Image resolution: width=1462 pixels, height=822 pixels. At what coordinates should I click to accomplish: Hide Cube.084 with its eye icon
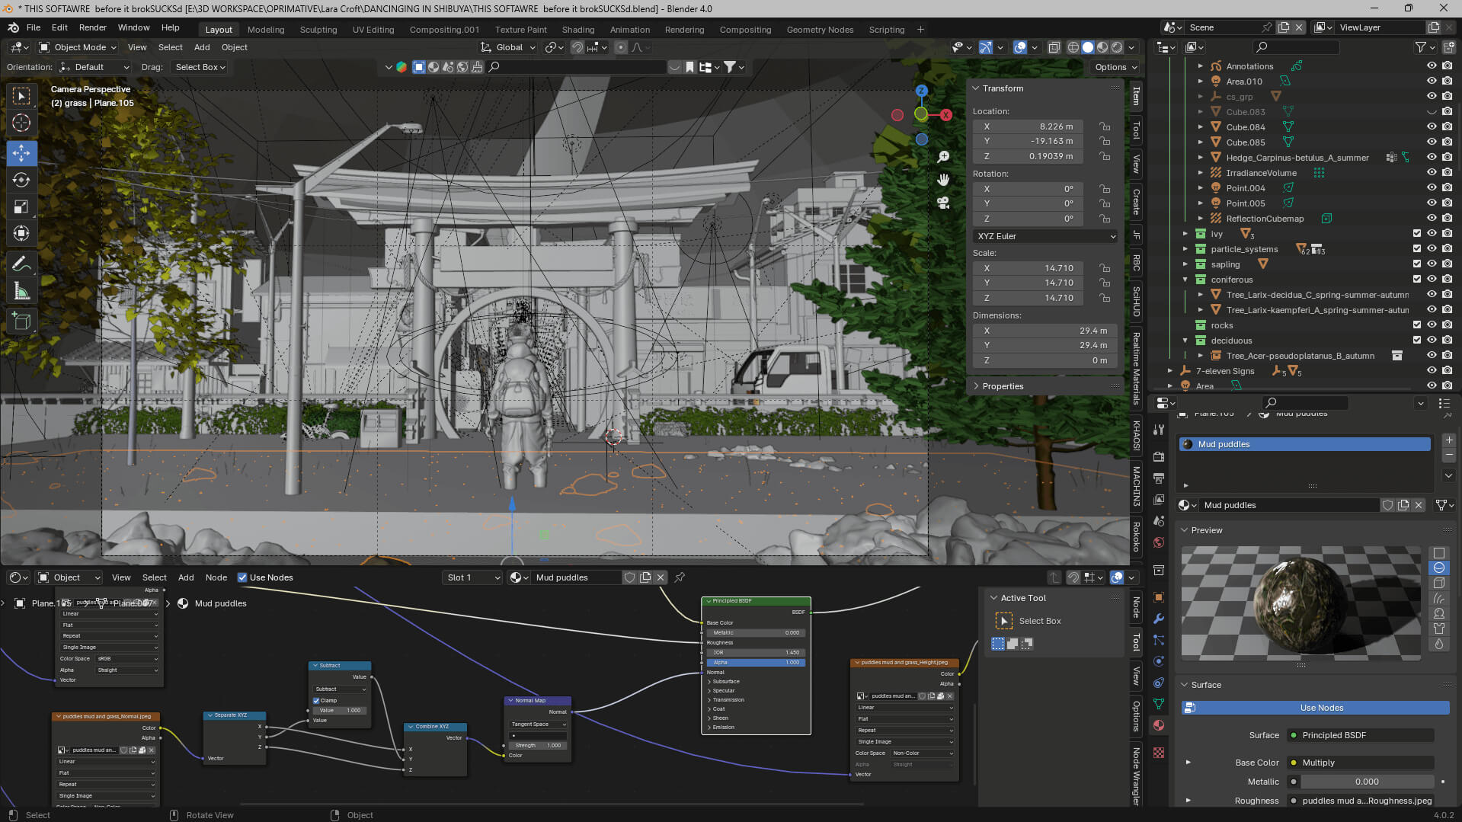point(1432,127)
